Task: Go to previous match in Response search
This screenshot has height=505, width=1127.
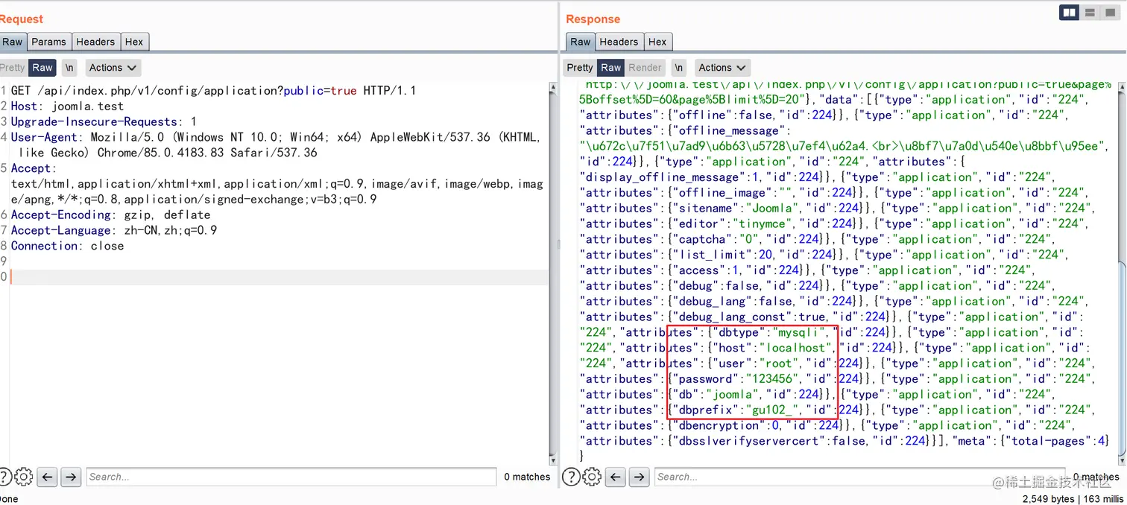Action: tap(616, 477)
